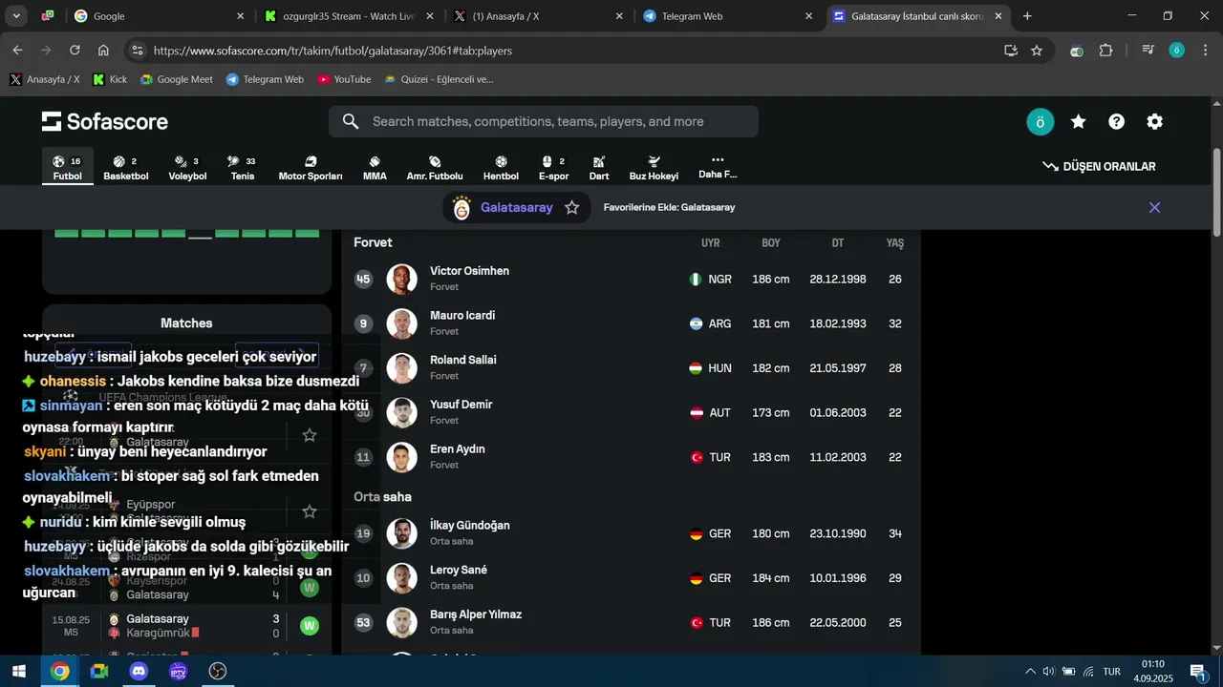Open the Amr. Futbolu section

pos(435,168)
